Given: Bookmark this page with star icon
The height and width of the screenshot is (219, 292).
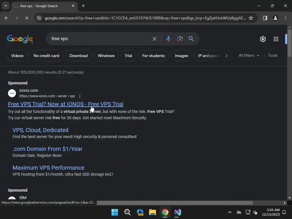Looking at the screenshot, I should pos(251,18).
